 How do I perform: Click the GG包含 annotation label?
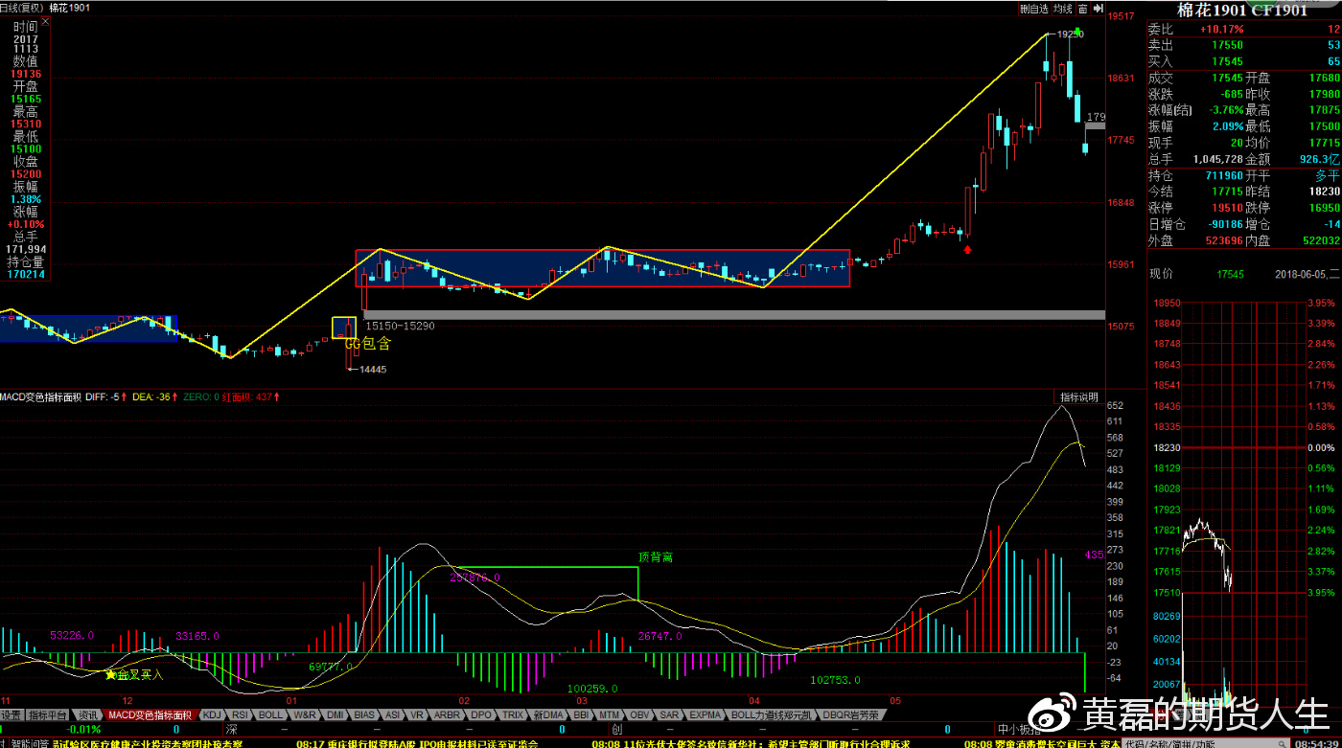(368, 343)
